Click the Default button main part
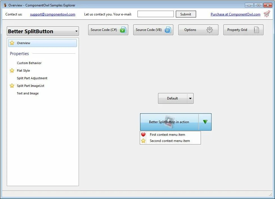The width and height of the screenshot is (275, 199). tap(172, 98)
